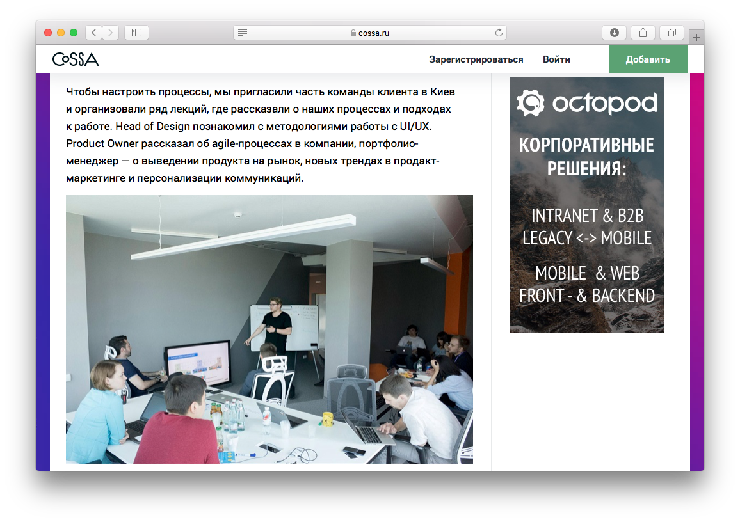
Task: Focus the cossa.ru address field
Action: click(x=384, y=33)
